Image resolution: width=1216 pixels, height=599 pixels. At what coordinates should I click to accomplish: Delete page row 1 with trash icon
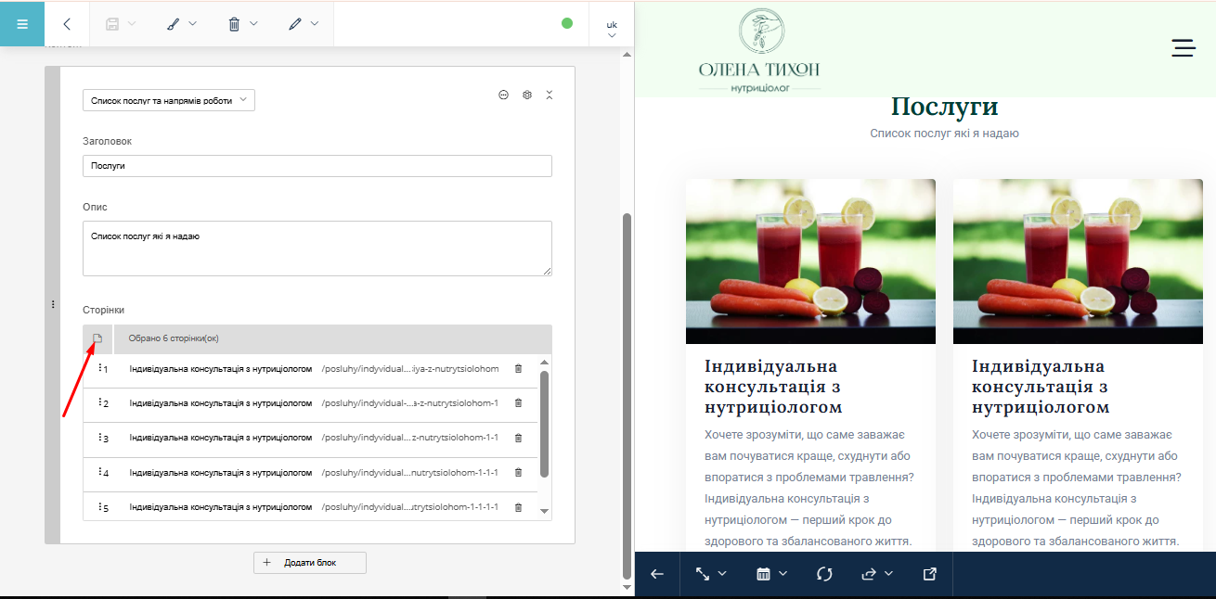click(x=518, y=368)
